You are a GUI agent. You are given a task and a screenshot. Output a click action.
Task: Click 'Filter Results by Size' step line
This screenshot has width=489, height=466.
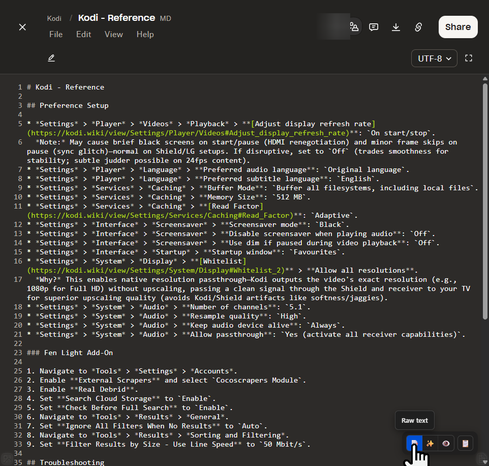click(x=169, y=444)
